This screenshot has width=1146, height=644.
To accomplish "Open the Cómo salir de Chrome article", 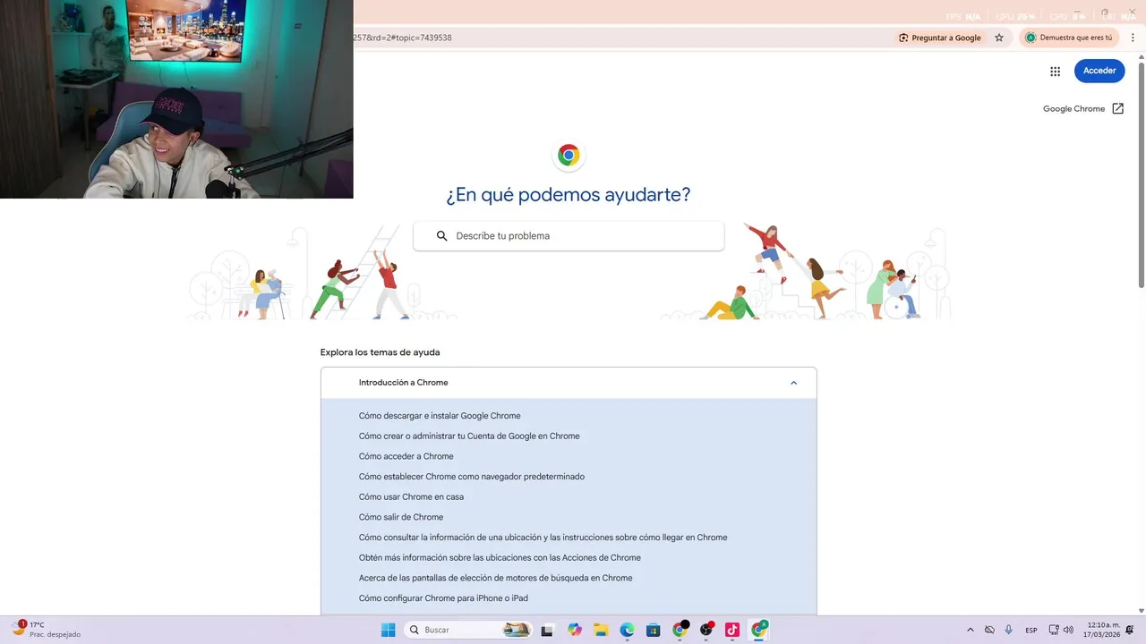I will (401, 517).
